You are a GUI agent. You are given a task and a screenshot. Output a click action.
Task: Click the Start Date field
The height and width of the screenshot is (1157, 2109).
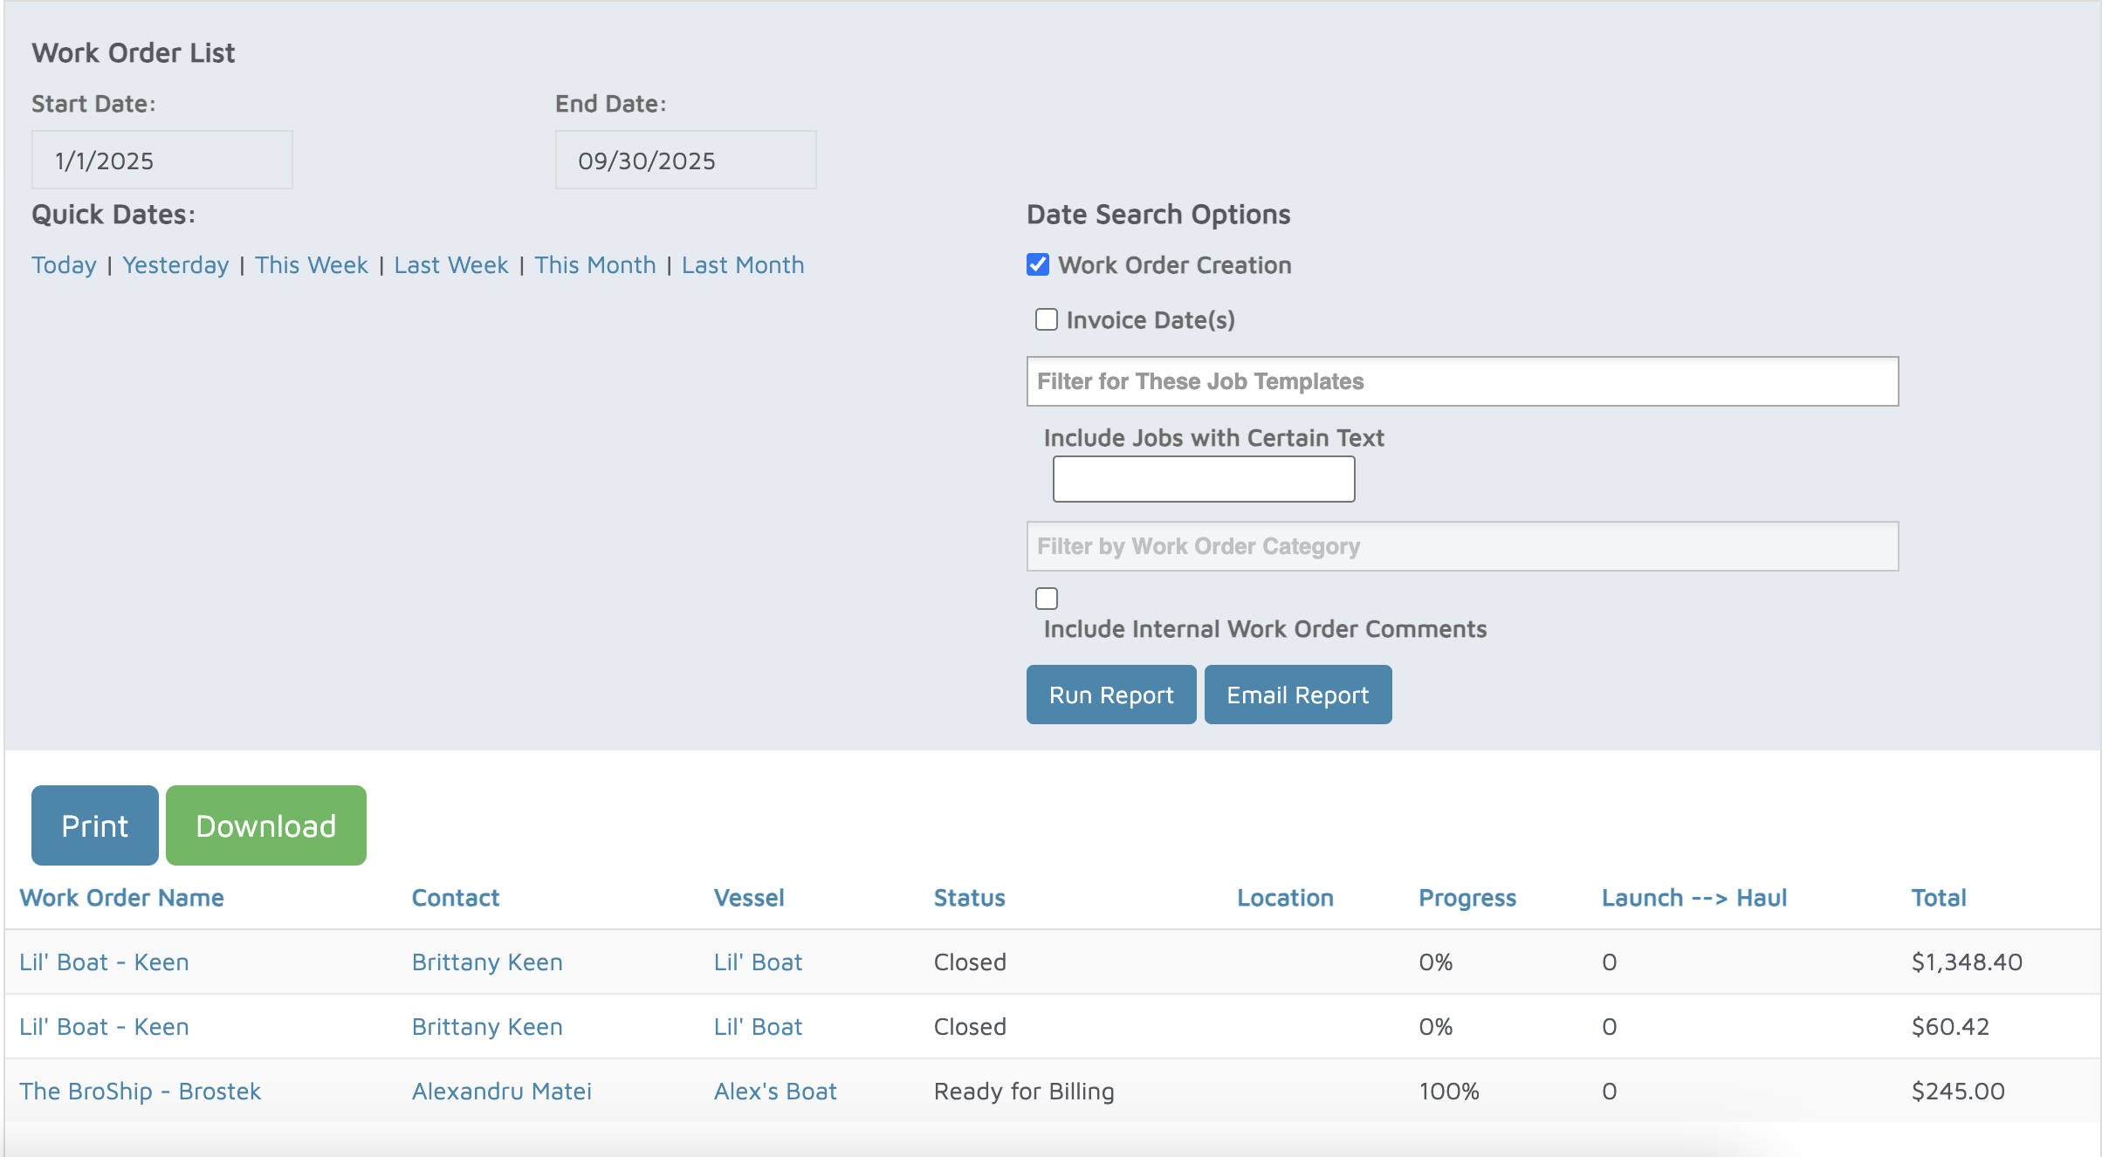tap(162, 161)
